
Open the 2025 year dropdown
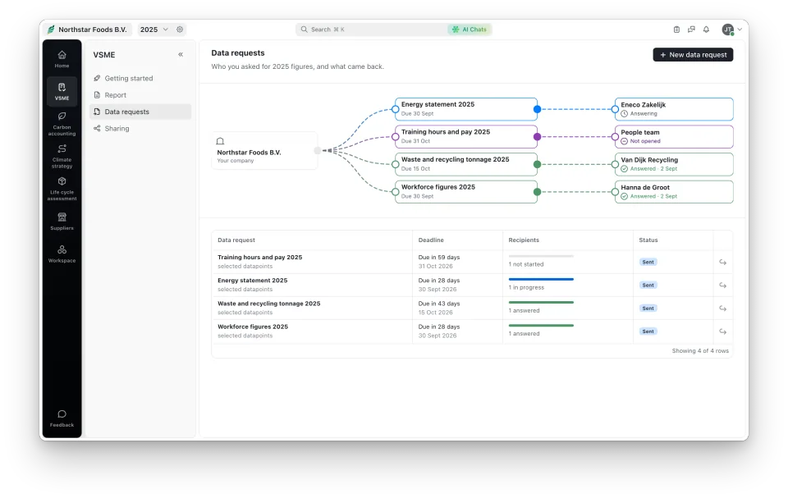pos(153,30)
